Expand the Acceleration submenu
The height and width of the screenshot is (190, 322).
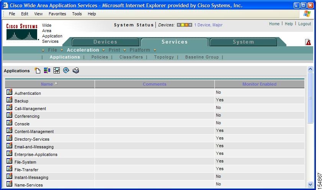pyautogui.click(x=83, y=50)
